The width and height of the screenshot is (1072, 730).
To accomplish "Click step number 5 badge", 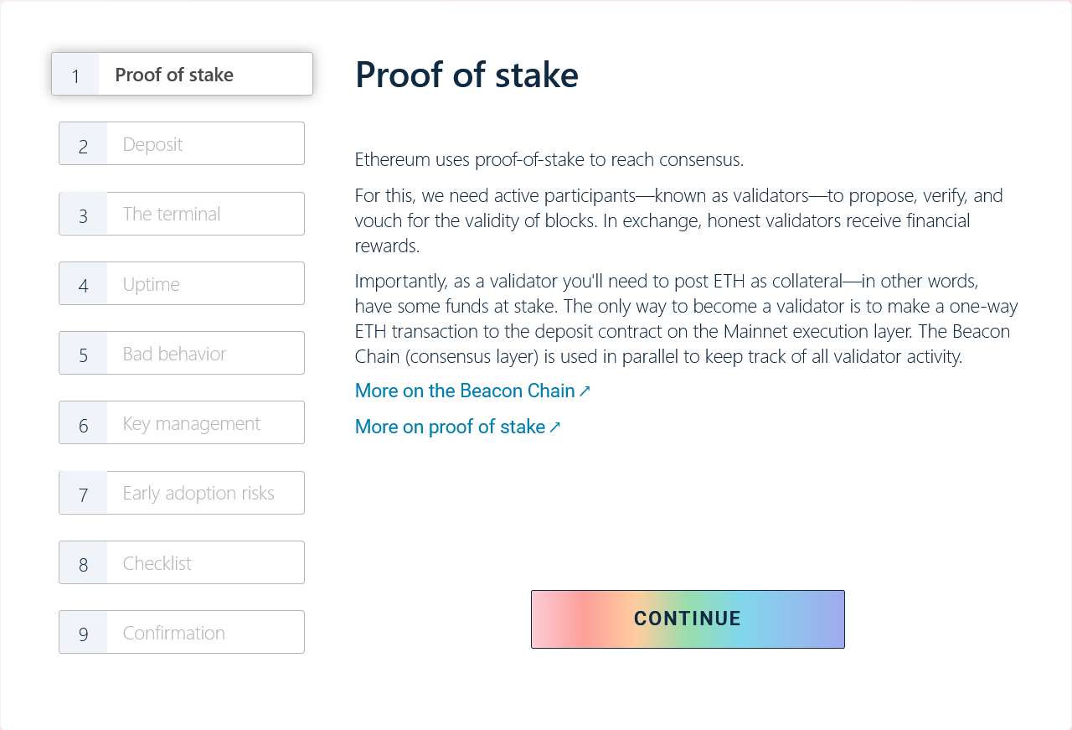I will coord(83,355).
